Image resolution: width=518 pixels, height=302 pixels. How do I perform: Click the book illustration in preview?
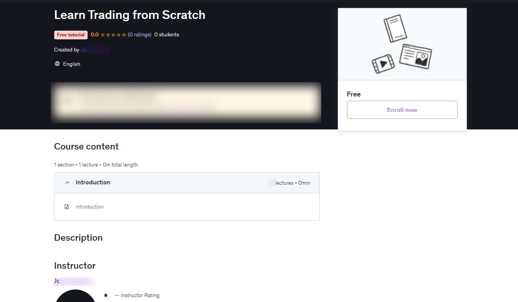(x=395, y=29)
